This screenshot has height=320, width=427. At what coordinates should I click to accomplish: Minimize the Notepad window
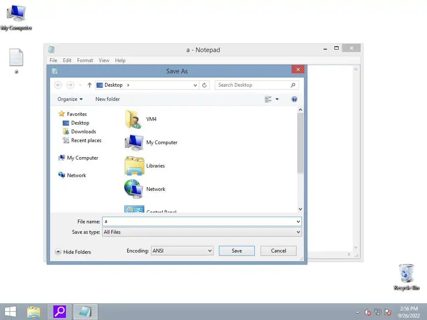[x=325, y=49]
